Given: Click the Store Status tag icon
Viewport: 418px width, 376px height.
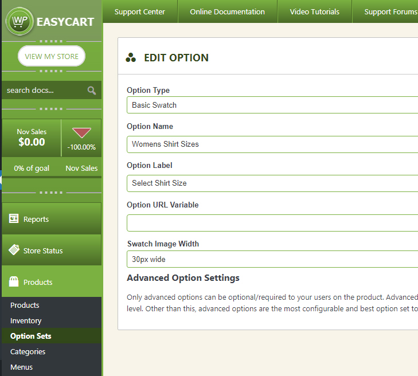Looking at the screenshot, I should tap(14, 250).
